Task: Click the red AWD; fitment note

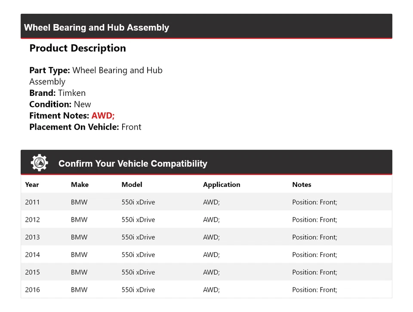Action: click(x=103, y=116)
